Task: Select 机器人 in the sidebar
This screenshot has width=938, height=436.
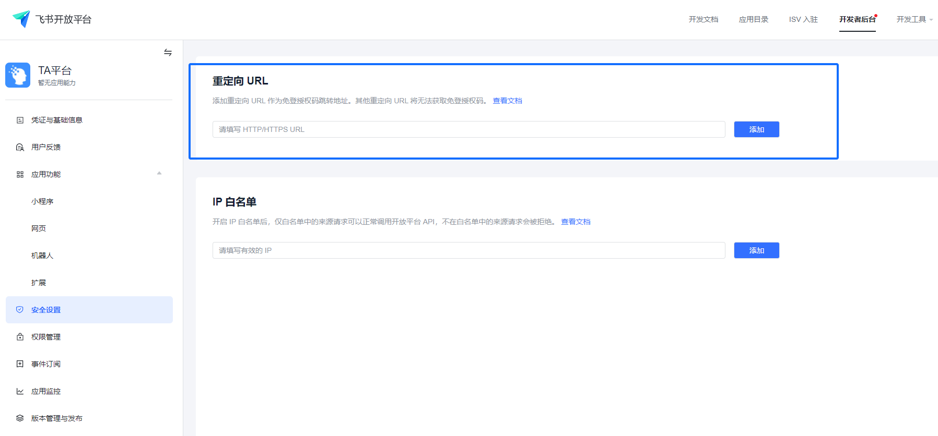Action: click(x=42, y=256)
